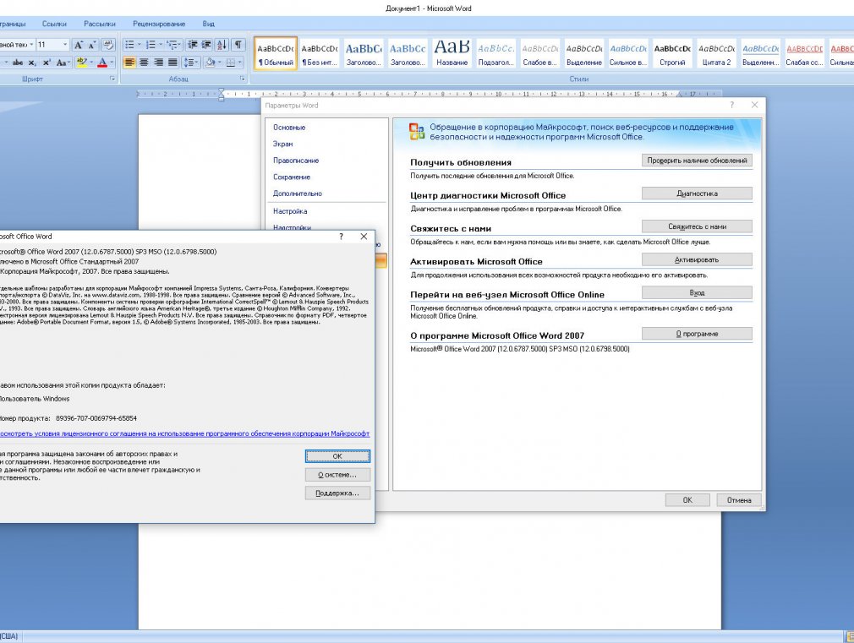Toggle strikethrough formatting
854x643 pixels.
18,63
